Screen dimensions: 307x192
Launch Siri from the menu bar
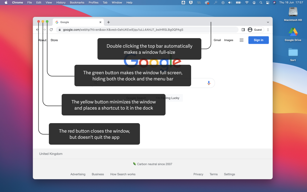[x=275, y=3]
